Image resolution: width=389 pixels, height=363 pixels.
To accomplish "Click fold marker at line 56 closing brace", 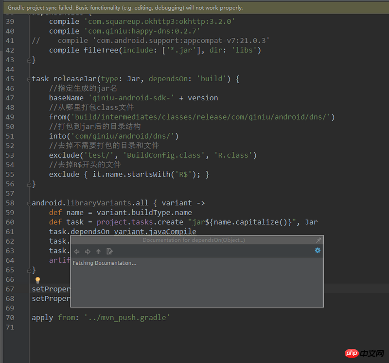I will point(29,184).
